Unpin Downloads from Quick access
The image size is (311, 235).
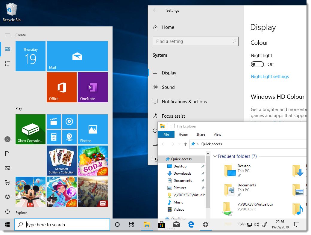pos(203,173)
